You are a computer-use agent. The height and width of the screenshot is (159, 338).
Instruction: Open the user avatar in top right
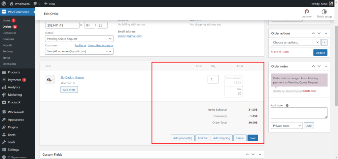(331, 4)
